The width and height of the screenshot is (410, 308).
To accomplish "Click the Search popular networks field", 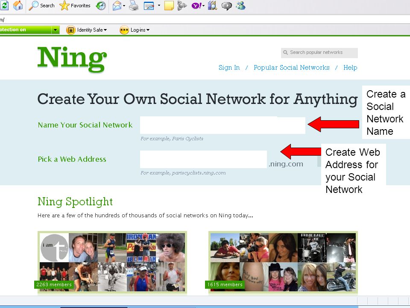I will (319, 53).
